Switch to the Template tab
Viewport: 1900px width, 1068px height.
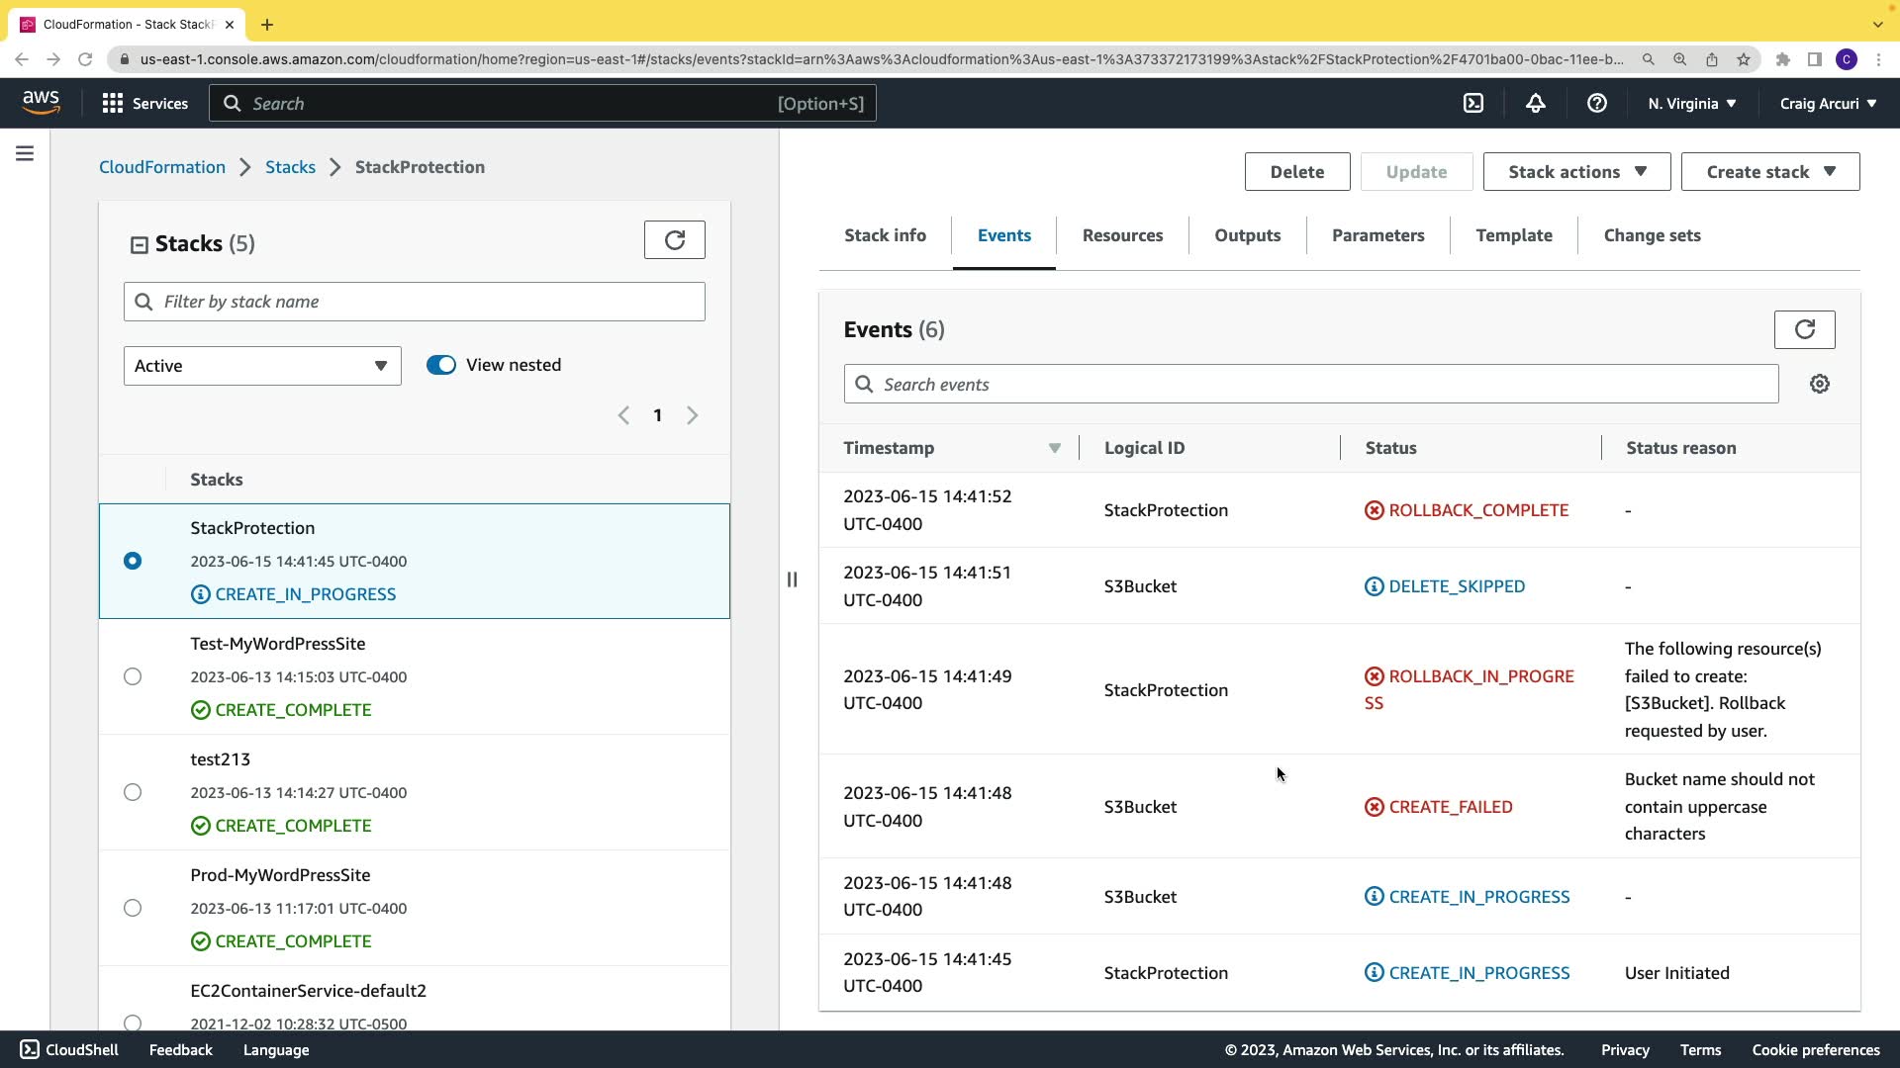click(1513, 235)
